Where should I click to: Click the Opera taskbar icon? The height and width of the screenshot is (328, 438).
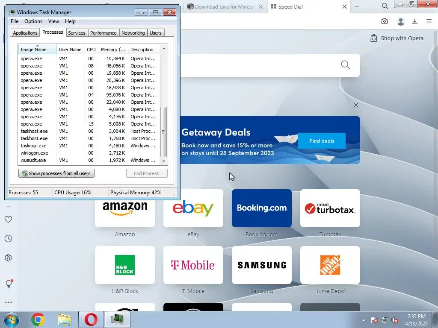pyautogui.click(x=91, y=319)
